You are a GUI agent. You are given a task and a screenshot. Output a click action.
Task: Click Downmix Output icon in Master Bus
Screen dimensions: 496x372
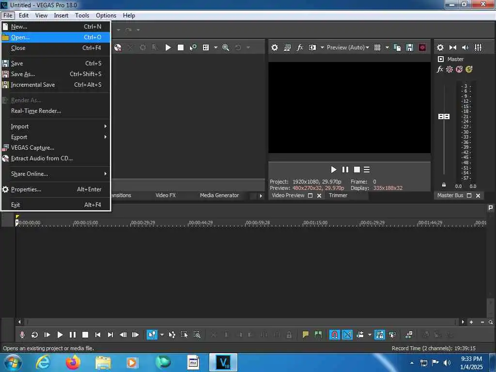coord(453,47)
